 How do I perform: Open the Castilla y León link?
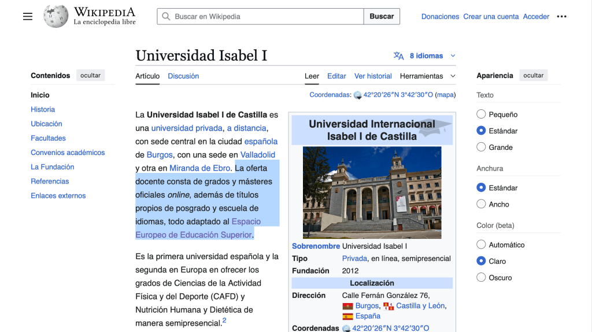[x=420, y=305]
